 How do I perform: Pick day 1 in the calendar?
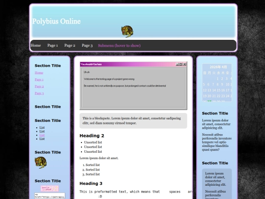tap(218, 79)
